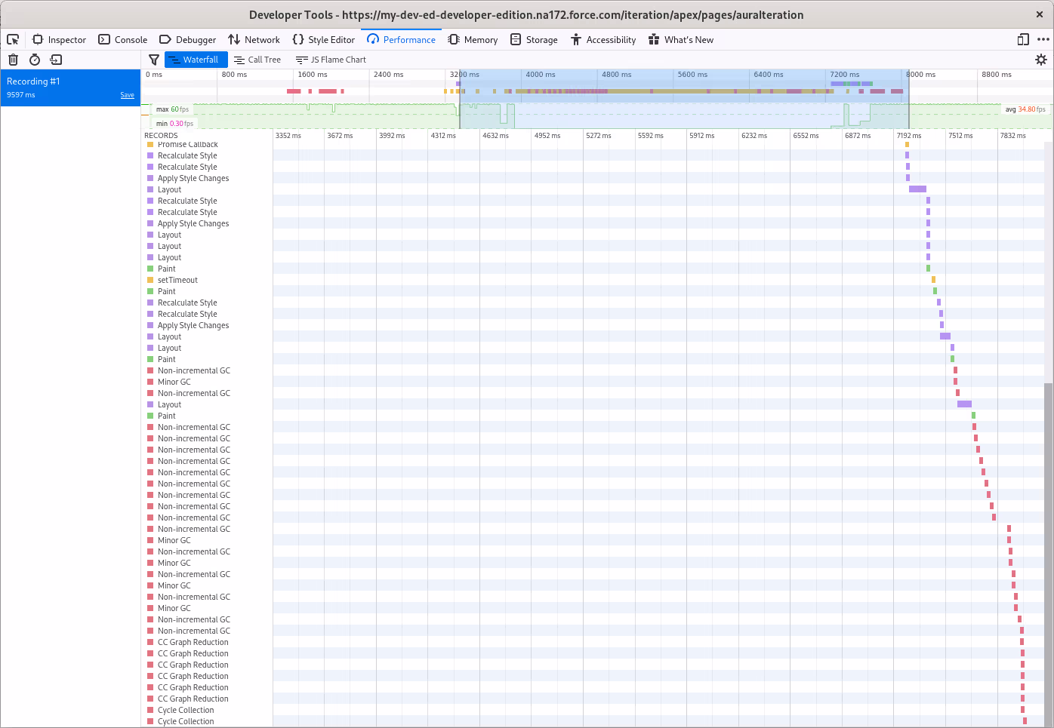Open the Debugger tab

[187, 39]
